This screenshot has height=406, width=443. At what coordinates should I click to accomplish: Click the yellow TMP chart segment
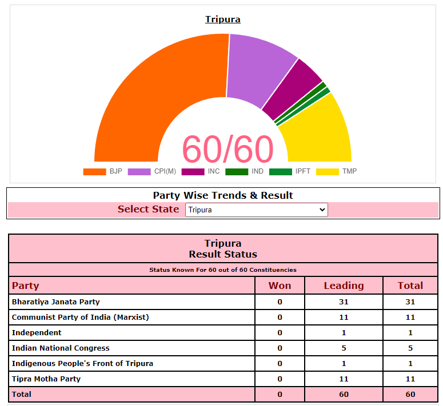click(x=320, y=132)
